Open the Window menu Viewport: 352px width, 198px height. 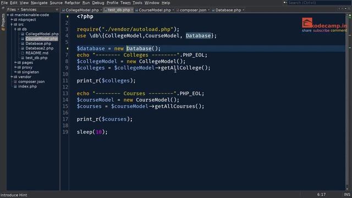pyautogui.click(x=152, y=3)
